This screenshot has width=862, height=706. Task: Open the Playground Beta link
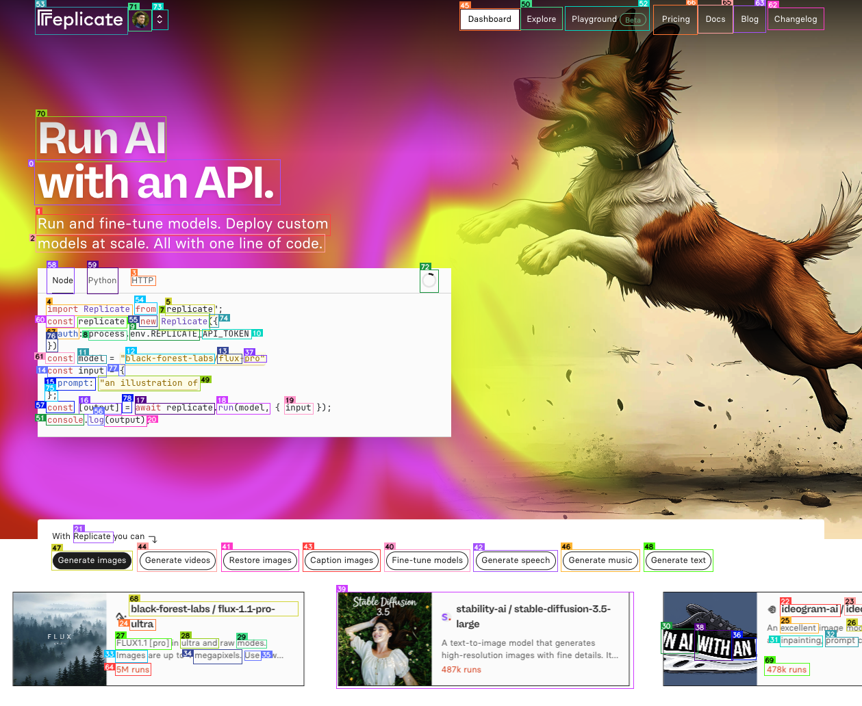coord(607,19)
